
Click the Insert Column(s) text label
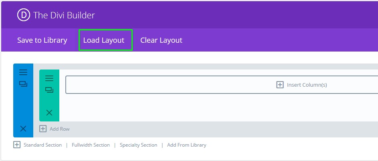pos(307,85)
